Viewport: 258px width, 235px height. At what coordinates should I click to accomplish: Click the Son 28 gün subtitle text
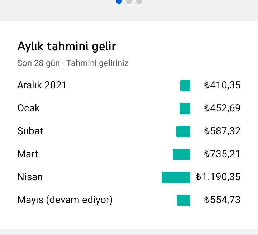coord(38,63)
